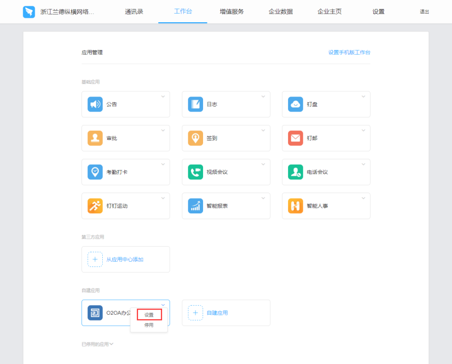The height and width of the screenshot is (364, 452).
Task: Expand the dropdown arrow on 电话会议 card
Action: (x=363, y=165)
